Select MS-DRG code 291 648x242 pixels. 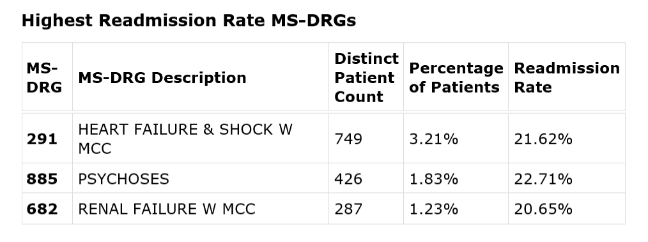pyautogui.click(x=42, y=139)
